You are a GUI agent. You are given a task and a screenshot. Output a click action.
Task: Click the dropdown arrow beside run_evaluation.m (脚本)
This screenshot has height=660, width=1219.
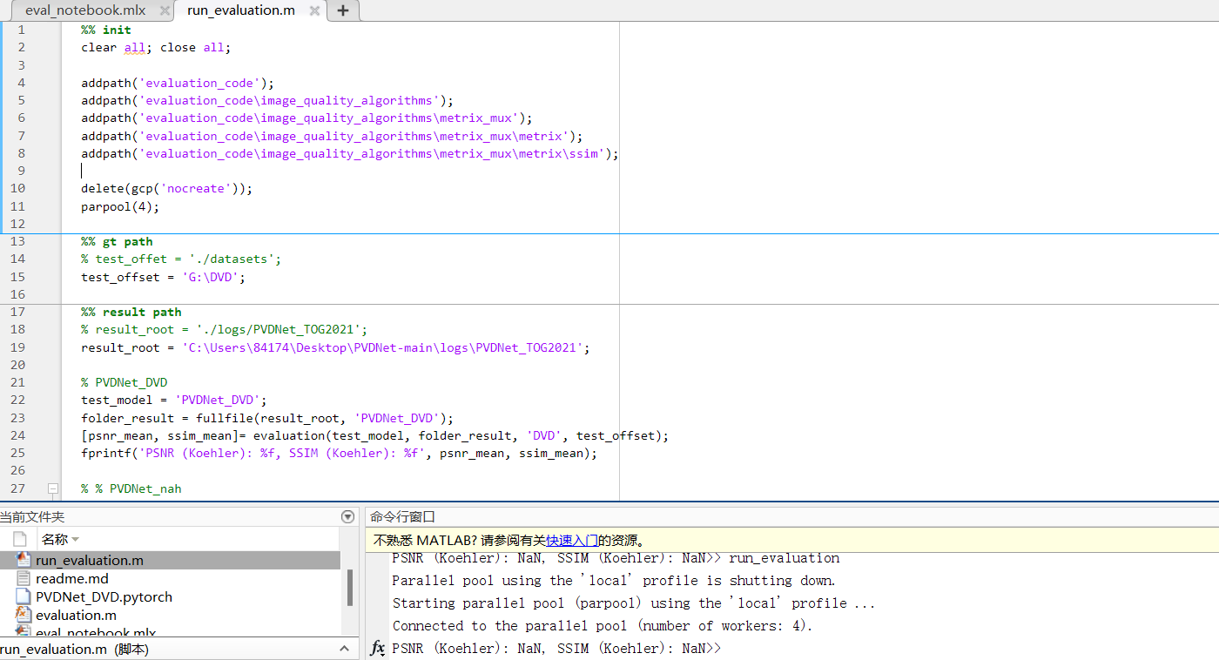pos(344,648)
